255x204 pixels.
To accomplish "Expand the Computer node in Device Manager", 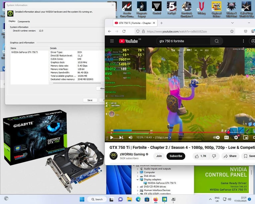I will [137, 172].
